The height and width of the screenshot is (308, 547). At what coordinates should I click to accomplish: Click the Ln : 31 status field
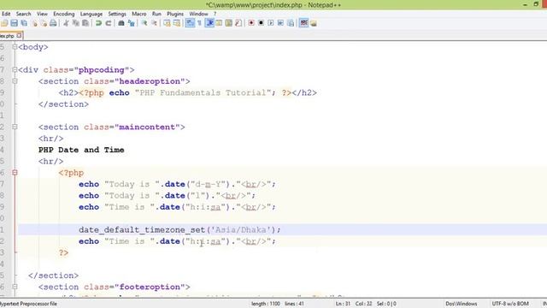343,304
